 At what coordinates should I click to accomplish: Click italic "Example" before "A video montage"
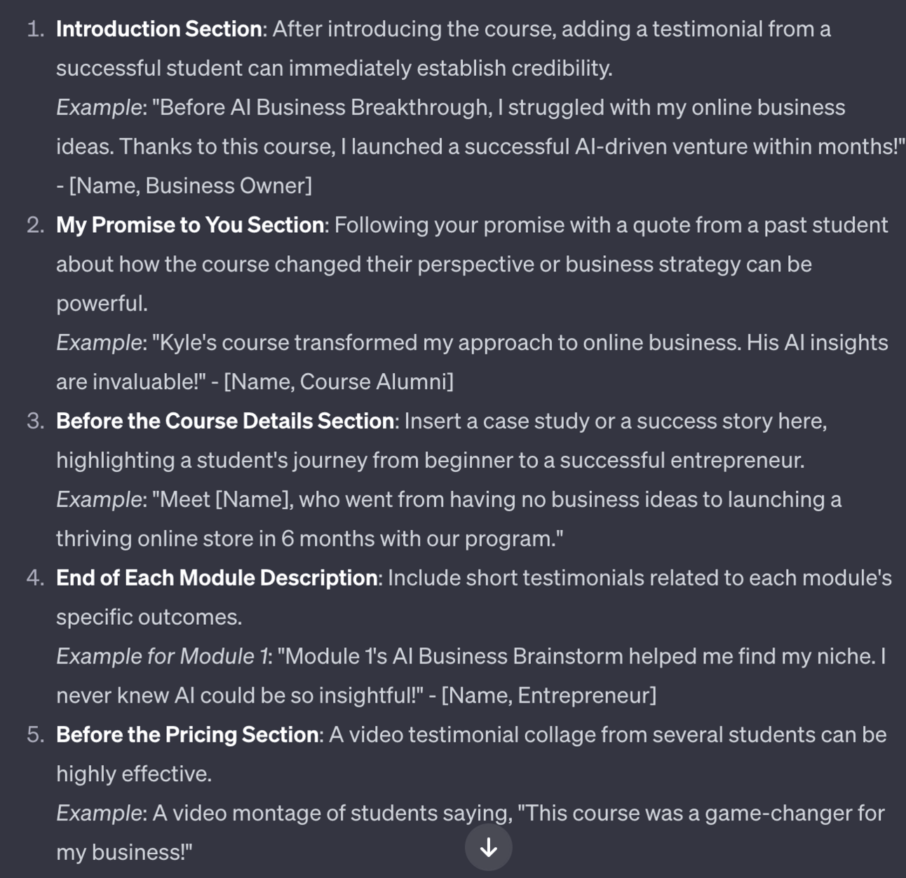click(99, 813)
